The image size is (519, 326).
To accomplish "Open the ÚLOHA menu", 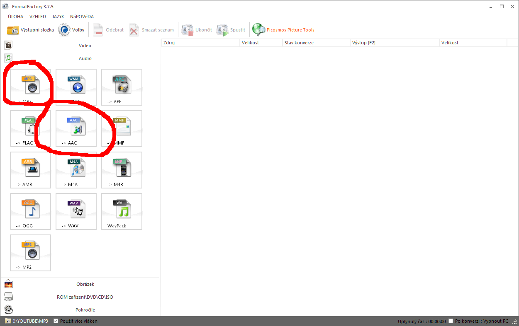I will 16,17.
